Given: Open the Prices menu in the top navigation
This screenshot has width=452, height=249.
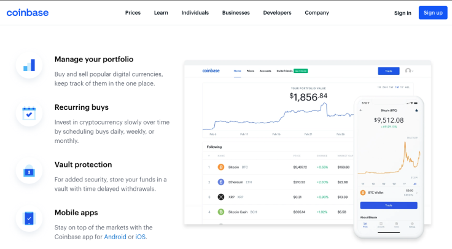Looking at the screenshot, I should click(133, 13).
